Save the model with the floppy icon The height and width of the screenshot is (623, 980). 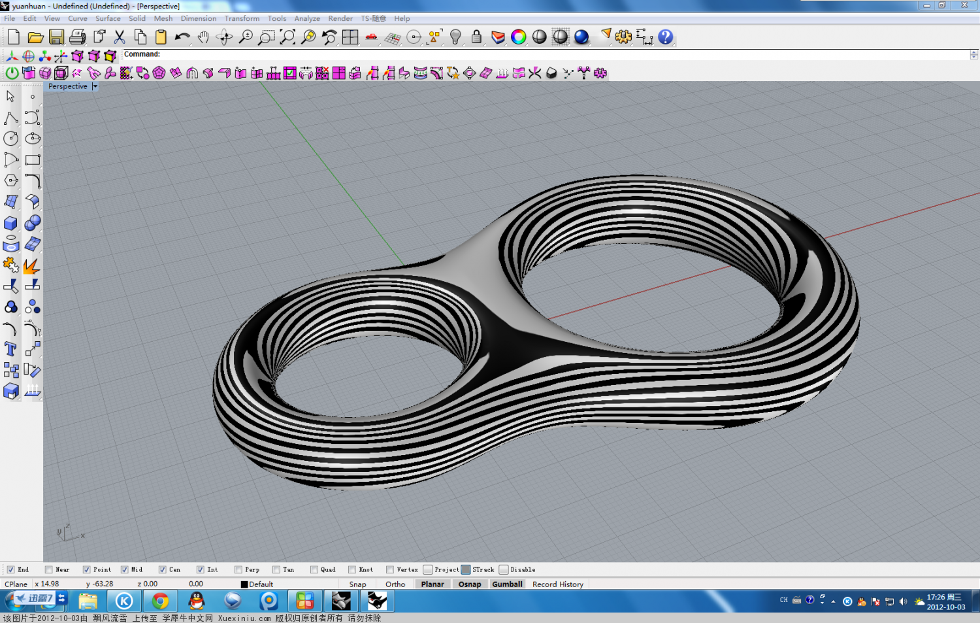[57, 37]
